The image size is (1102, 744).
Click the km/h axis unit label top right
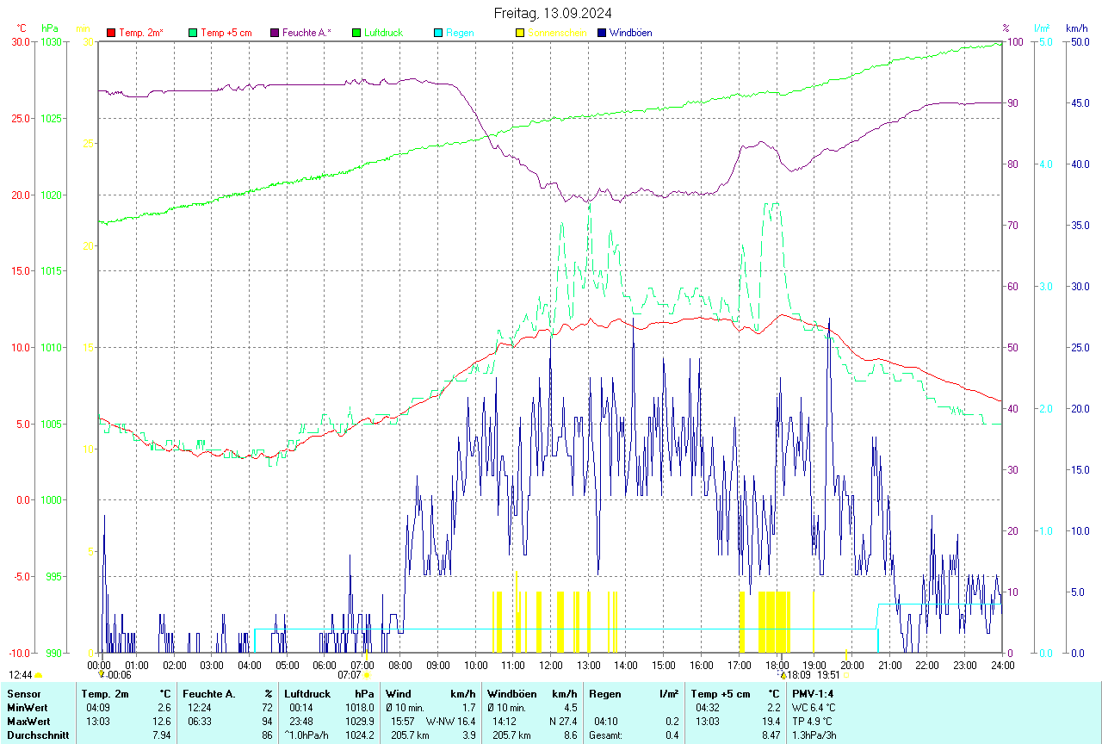coord(1077,28)
